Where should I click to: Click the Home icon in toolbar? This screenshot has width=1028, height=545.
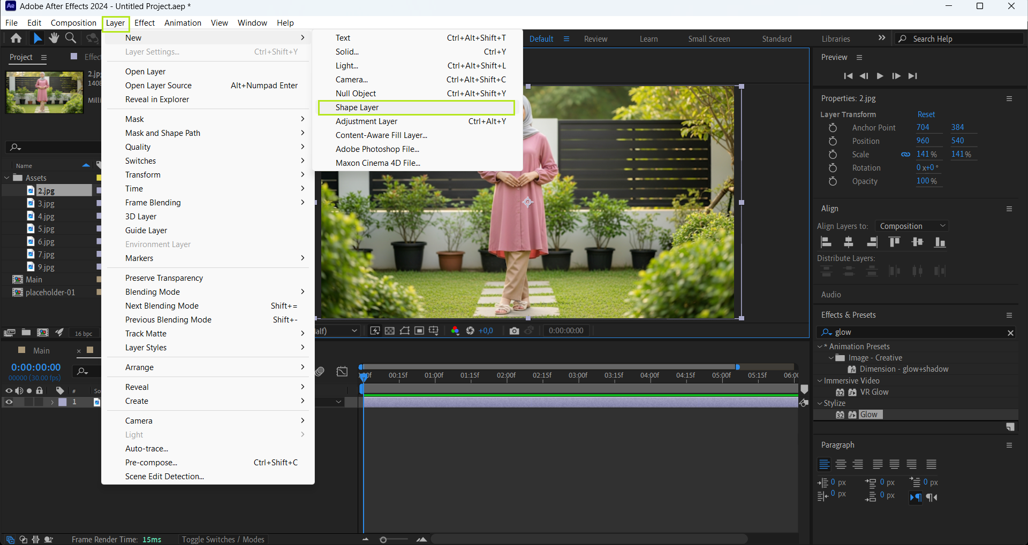click(x=16, y=38)
